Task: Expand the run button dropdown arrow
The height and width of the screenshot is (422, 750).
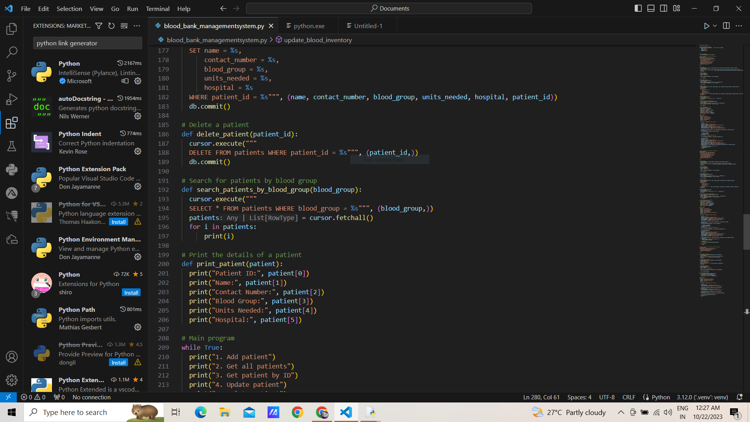Action: coord(715,26)
